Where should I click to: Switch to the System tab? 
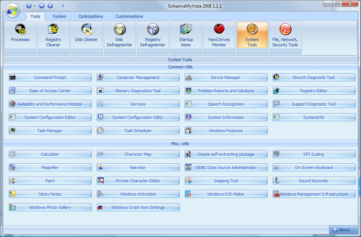tap(59, 16)
